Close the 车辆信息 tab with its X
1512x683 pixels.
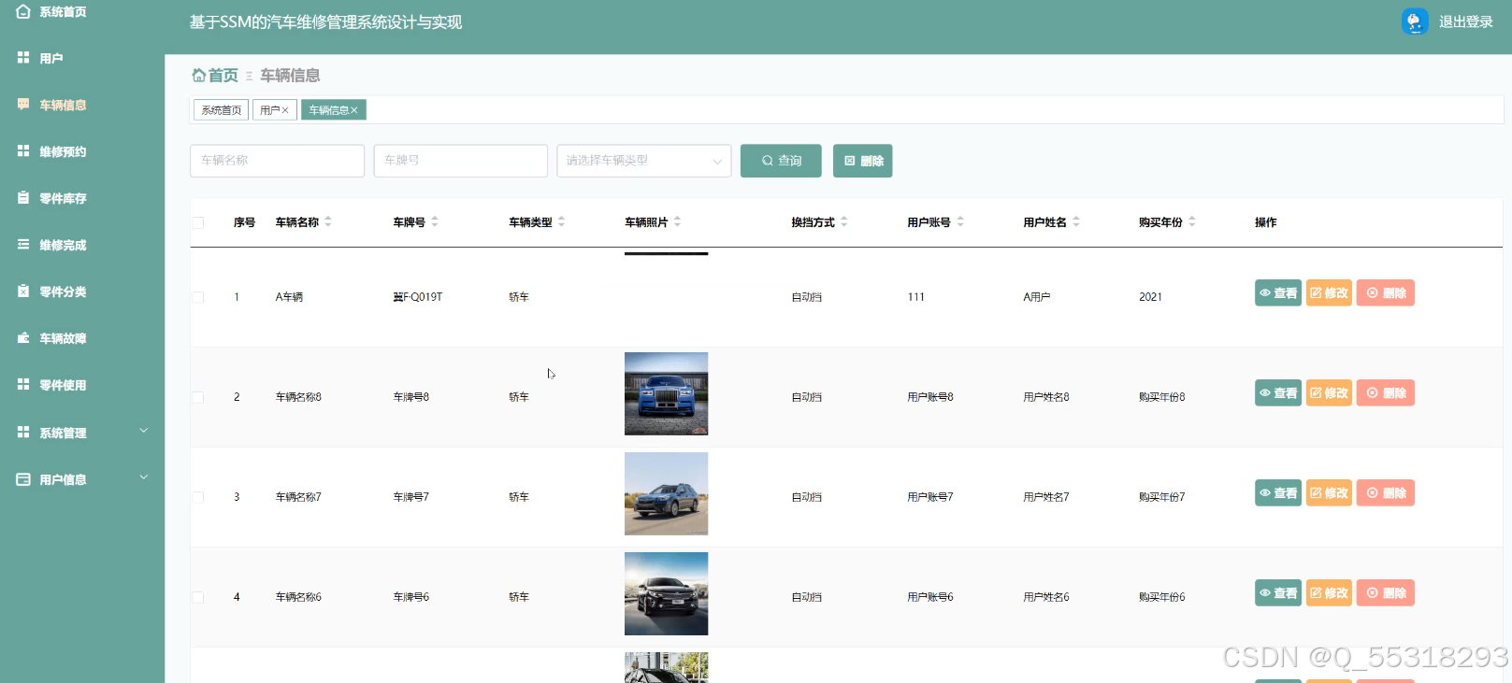[354, 110]
